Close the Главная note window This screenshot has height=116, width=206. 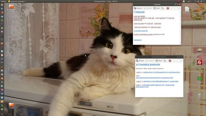(180, 5)
